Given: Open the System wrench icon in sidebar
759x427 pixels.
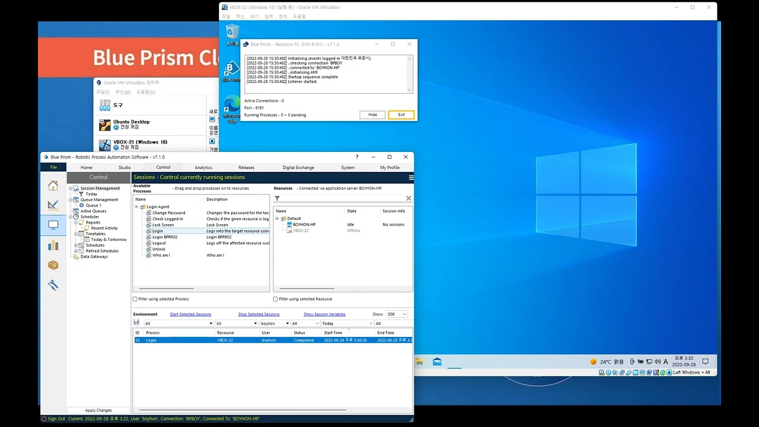Looking at the screenshot, I should pyautogui.click(x=53, y=285).
